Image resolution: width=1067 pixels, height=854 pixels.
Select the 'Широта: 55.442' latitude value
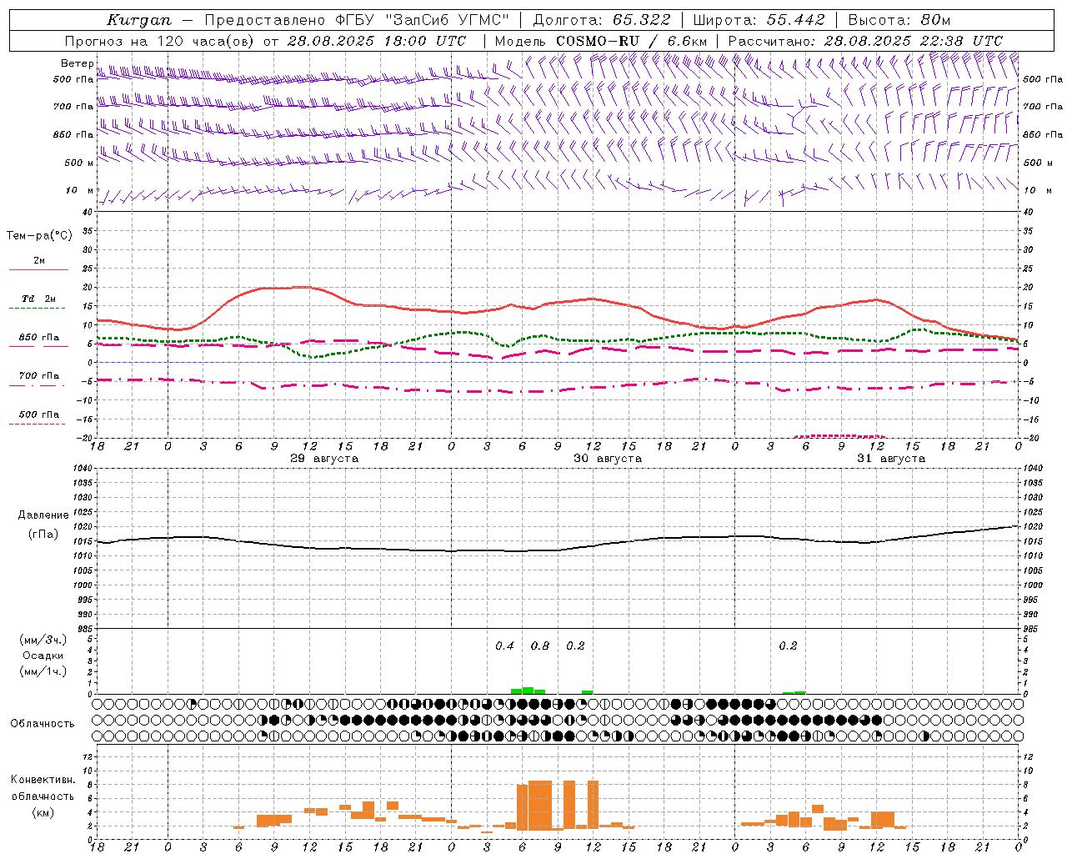pyautogui.click(x=759, y=20)
